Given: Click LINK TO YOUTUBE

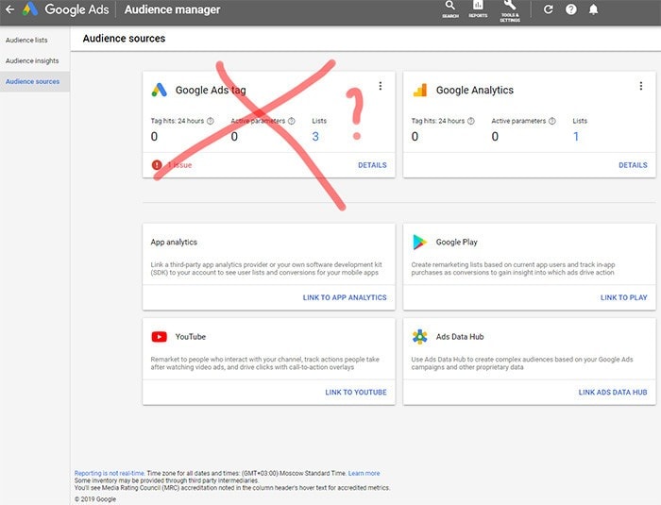Looking at the screenshot, I should coord(356,392).
